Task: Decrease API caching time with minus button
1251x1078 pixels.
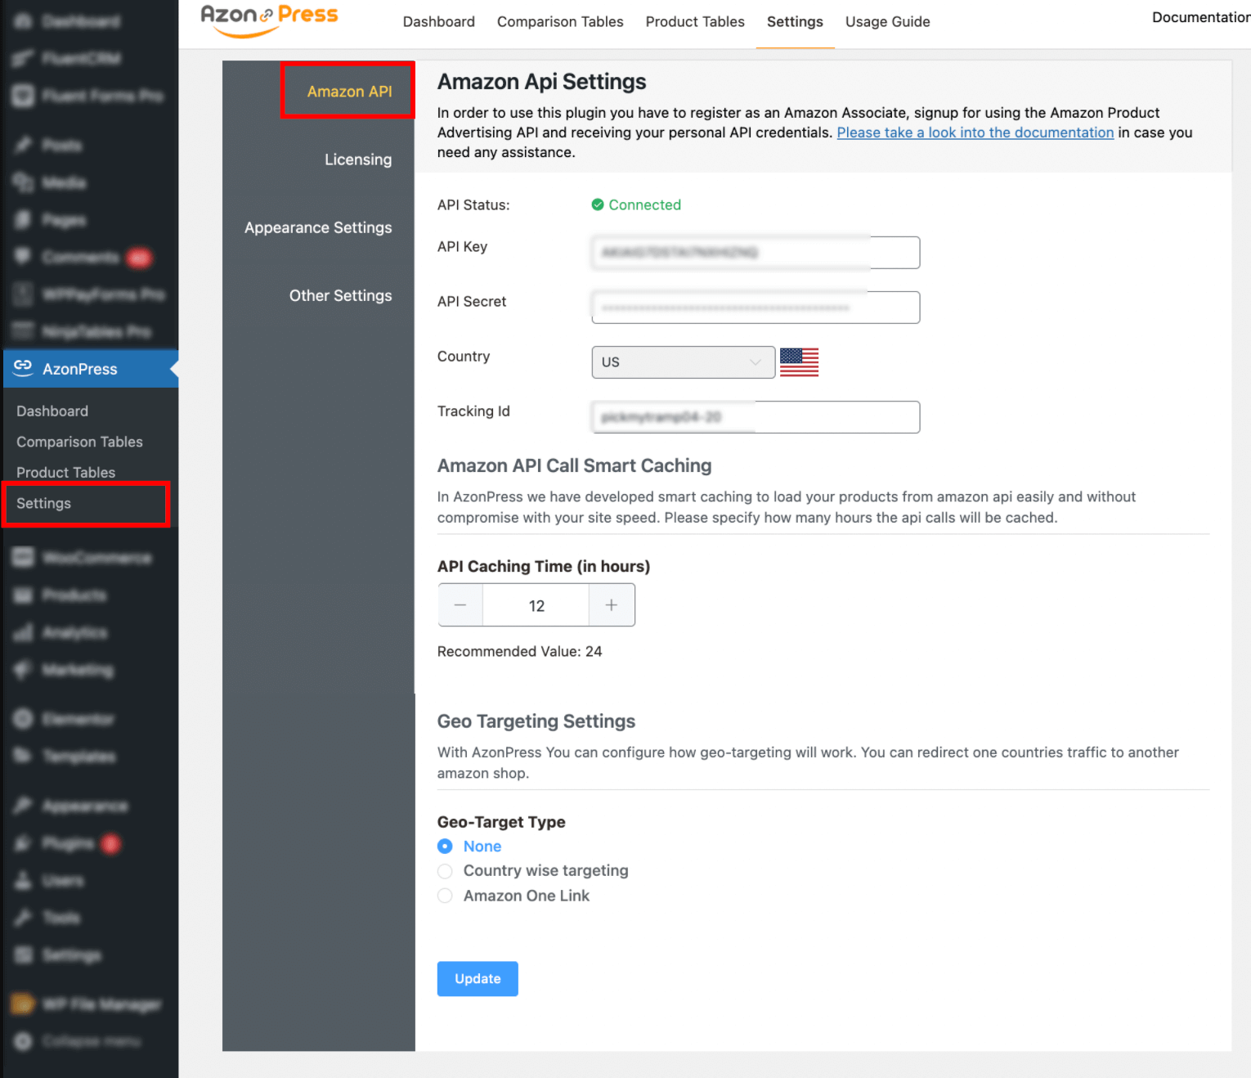Action: point(460,605)
